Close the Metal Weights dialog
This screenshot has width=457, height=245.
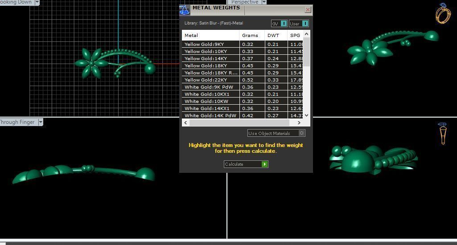tap(308, 10)
